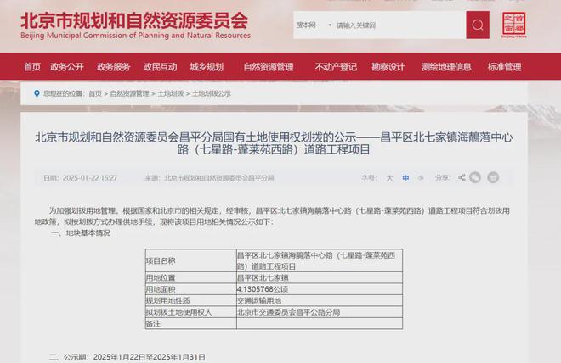Click the 规划用地性质 table cell
This screenshot has width=561, height=363.
coord(190,300)
